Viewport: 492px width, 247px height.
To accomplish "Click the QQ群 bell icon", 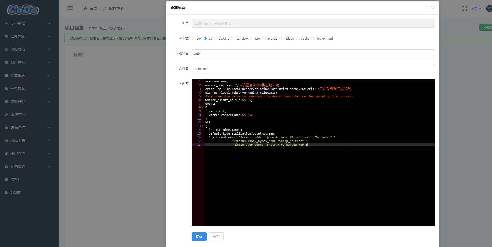I will [x=6, y=193].
